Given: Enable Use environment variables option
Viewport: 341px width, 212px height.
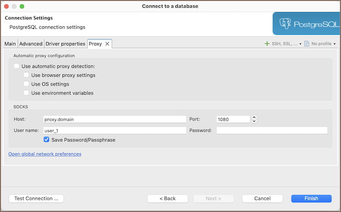Looking at the screenshot, I should 27,93.
